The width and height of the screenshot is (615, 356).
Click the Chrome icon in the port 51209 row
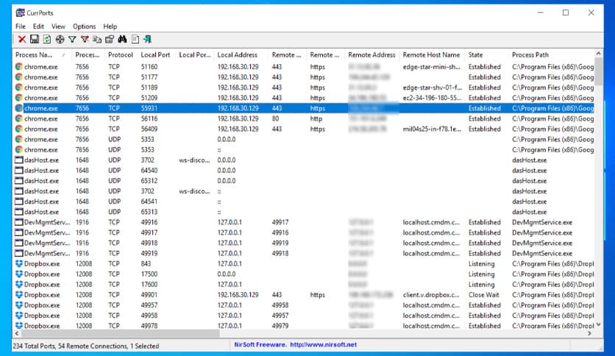tap(19, 98)
